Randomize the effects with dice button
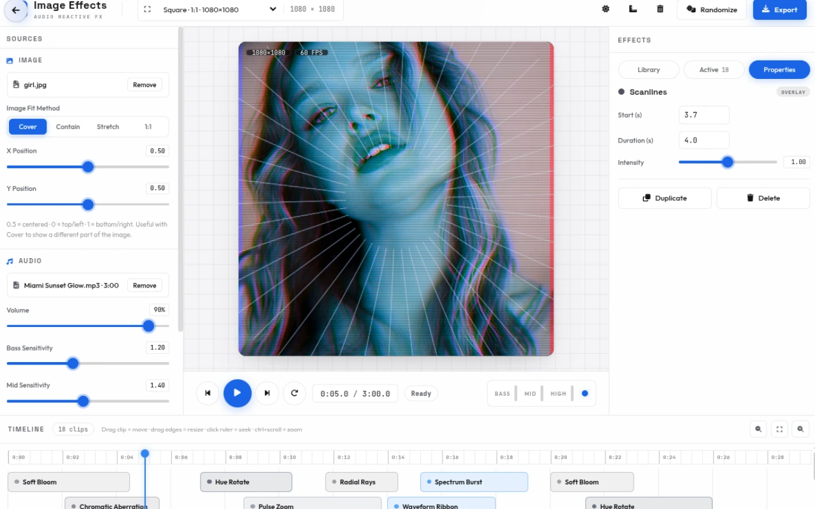Viewport: 815px width, 509px height. click(712, 10)
